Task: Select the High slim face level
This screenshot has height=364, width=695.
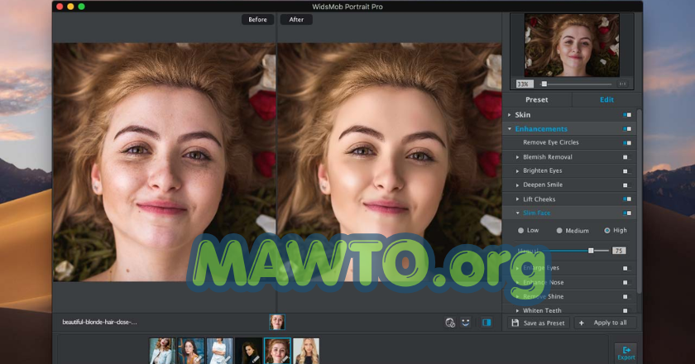Action: (607, 231)
